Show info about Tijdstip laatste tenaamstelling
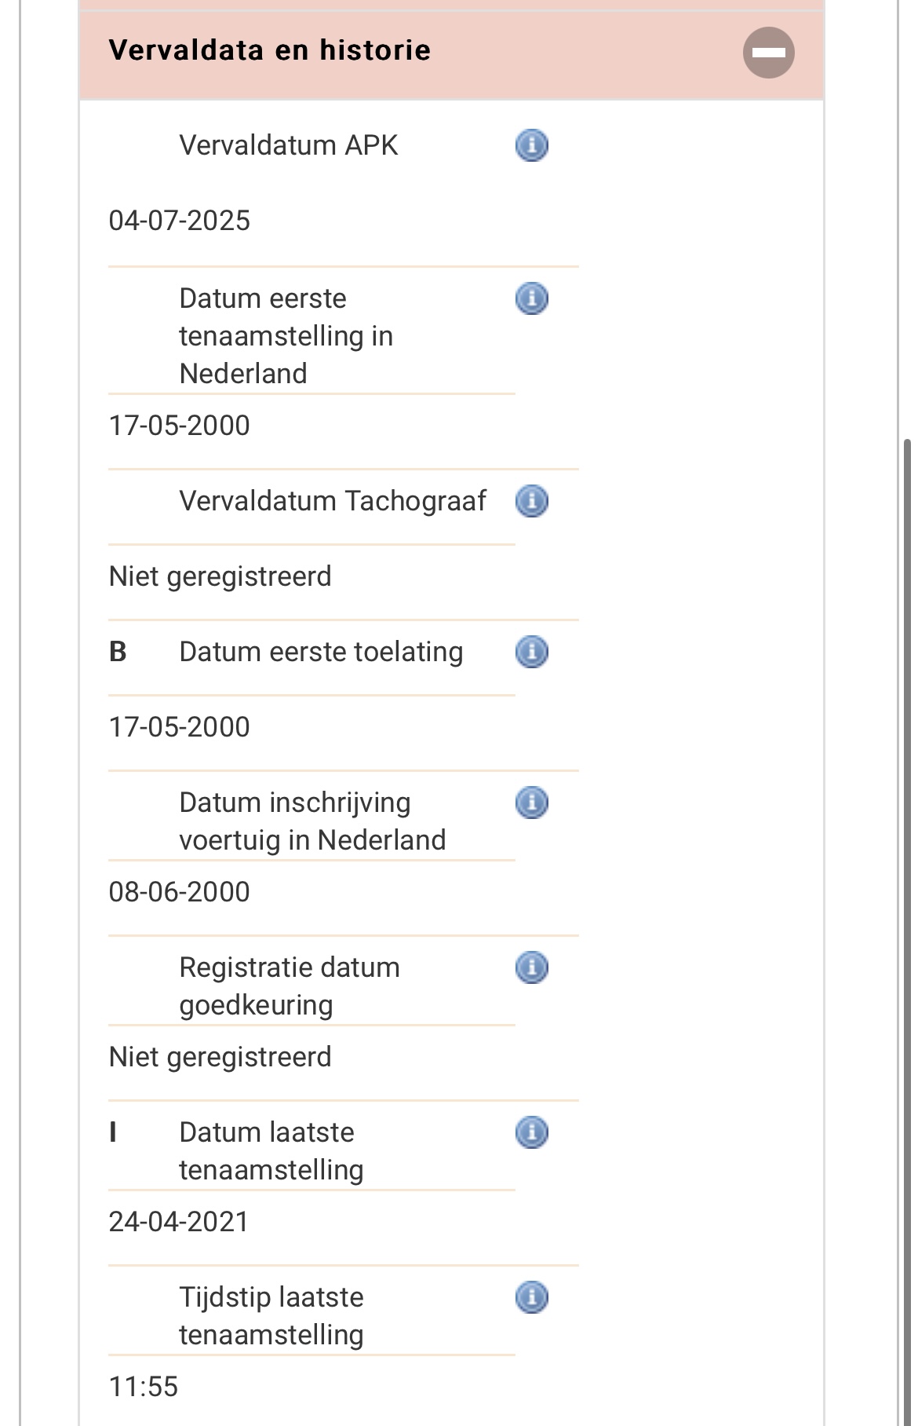The height and width of the screenshot is (1426, 918). (x=531, y=1298)
